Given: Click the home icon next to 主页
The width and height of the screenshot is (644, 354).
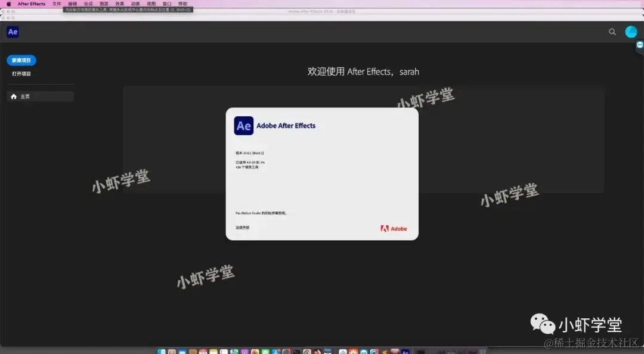Looking at the screenshot, I should click(14, 97).
